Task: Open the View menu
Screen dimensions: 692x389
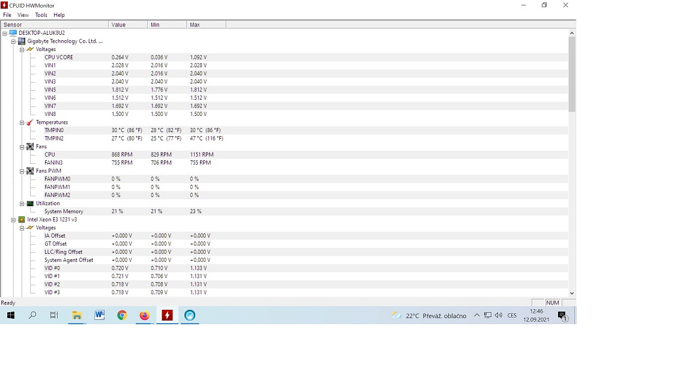Action: [x=23, y=15]
